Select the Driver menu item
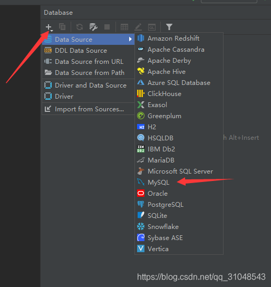 (89, 96)
